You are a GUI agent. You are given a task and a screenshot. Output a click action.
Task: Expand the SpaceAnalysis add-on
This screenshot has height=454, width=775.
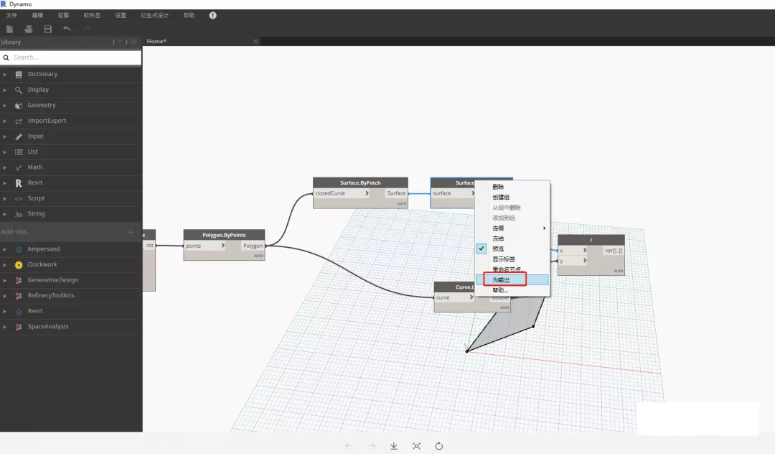(5, 326)
